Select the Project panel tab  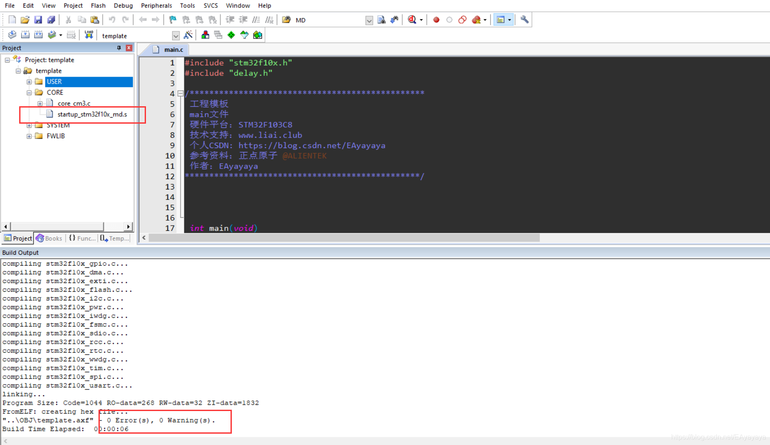pyautogui.click(x=18, y=239)
